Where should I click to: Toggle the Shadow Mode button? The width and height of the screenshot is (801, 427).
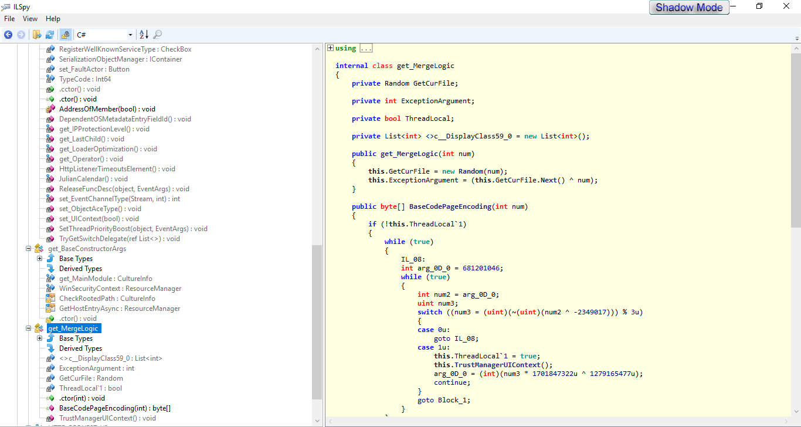coord(689,8)
